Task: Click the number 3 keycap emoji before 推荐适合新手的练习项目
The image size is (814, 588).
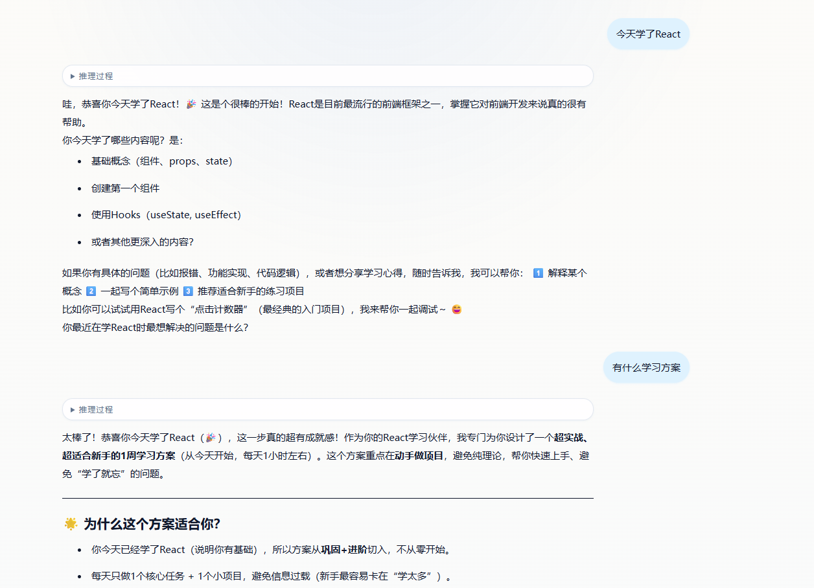Action: click(188, 291)
